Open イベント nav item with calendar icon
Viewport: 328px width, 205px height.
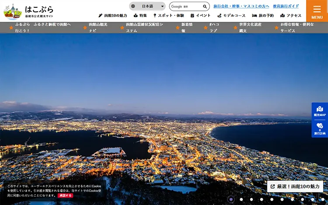pos(200,15)
